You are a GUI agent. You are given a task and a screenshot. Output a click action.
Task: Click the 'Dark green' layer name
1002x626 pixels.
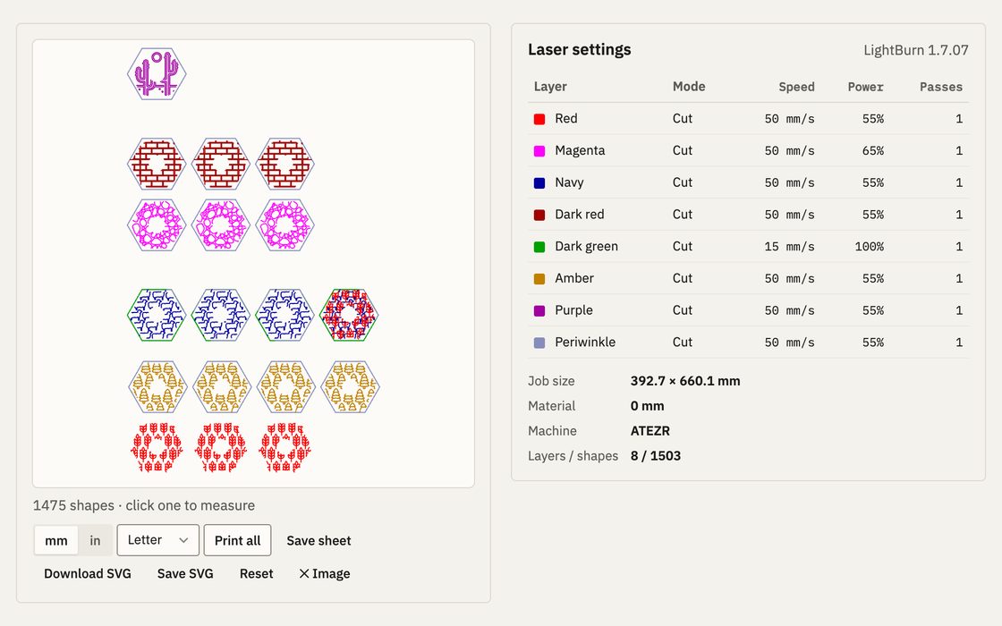[x=586, y=246]
